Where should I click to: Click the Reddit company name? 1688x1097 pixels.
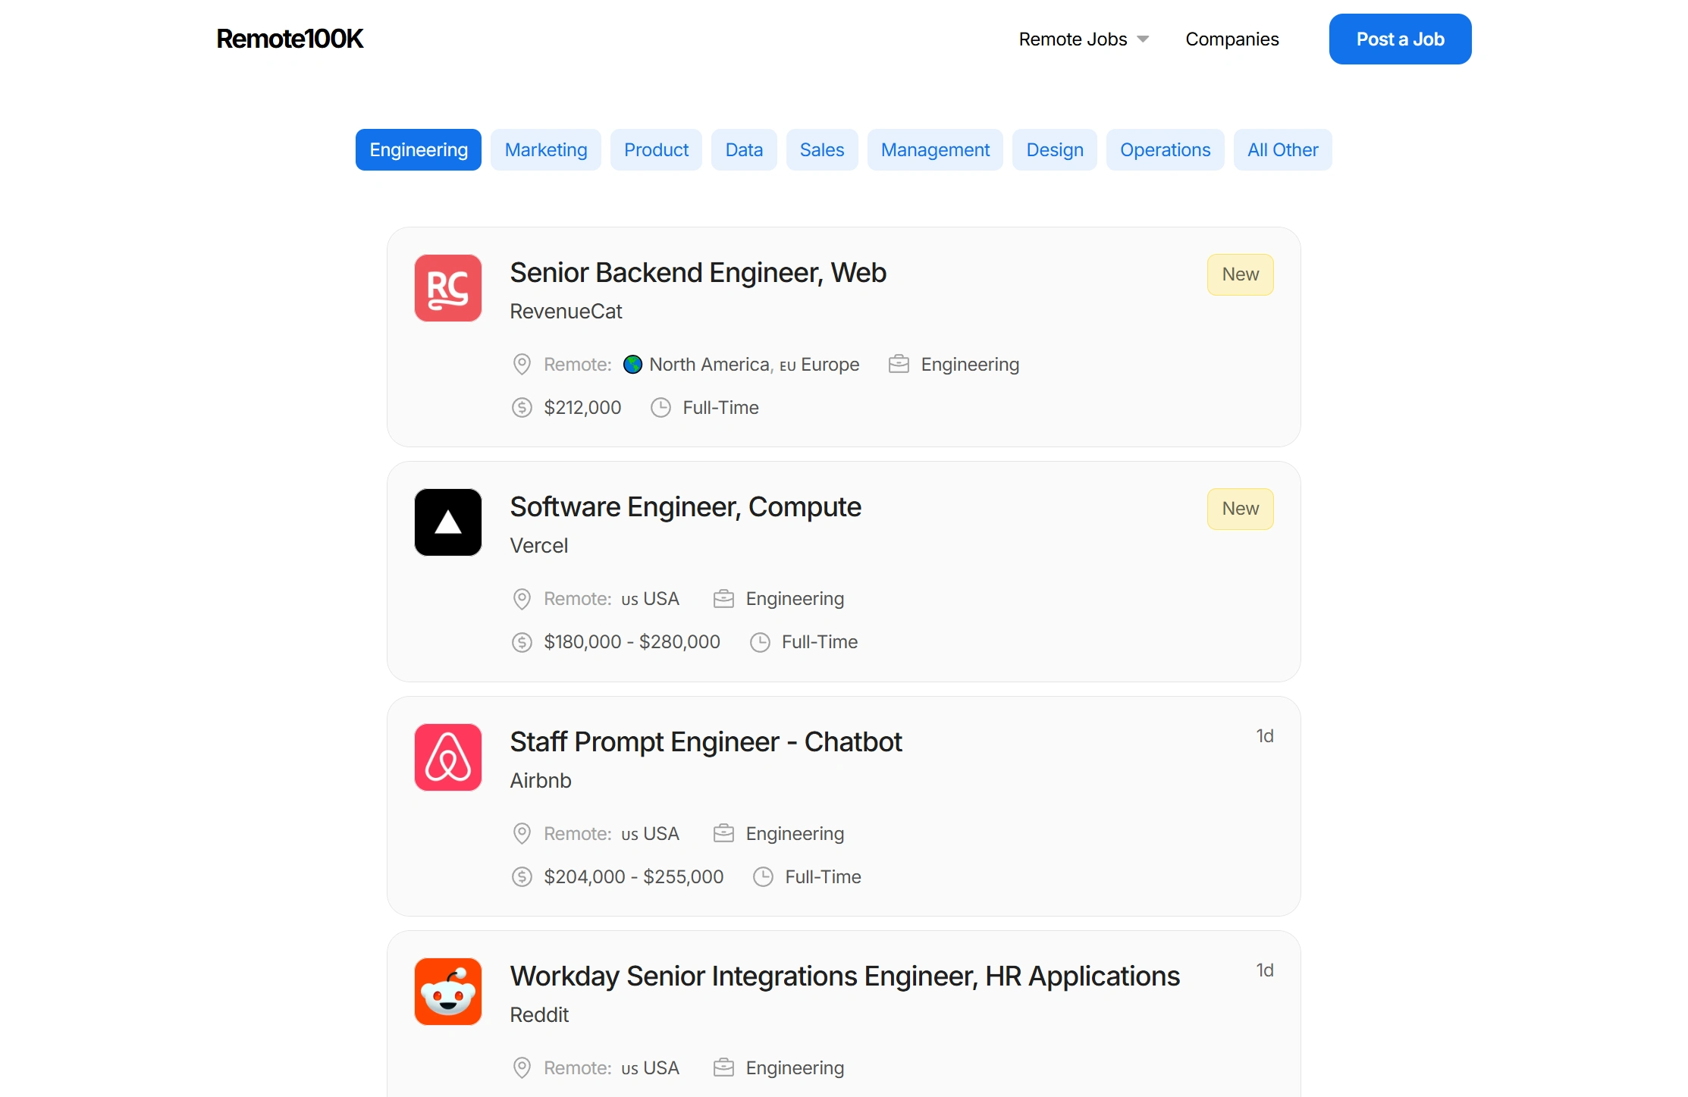coord(538,1015)
